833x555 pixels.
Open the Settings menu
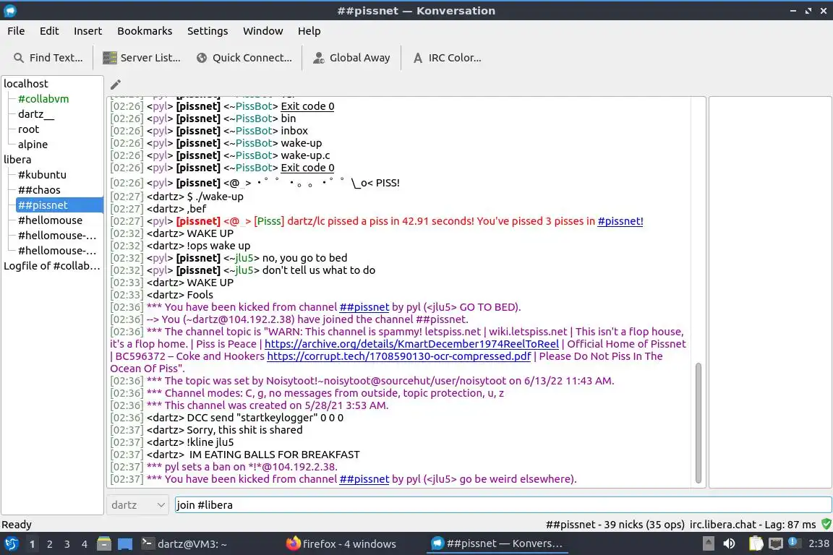(x=208, y=31)
